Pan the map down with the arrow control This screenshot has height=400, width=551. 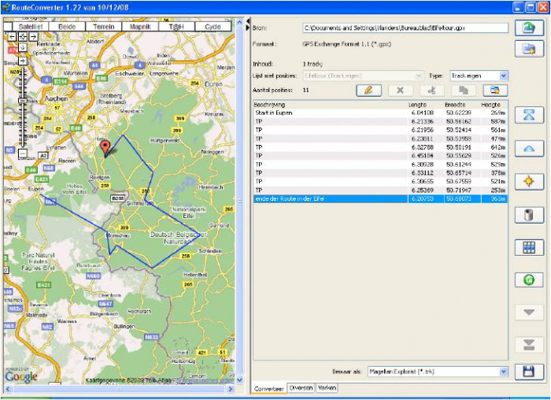[23, 47]
